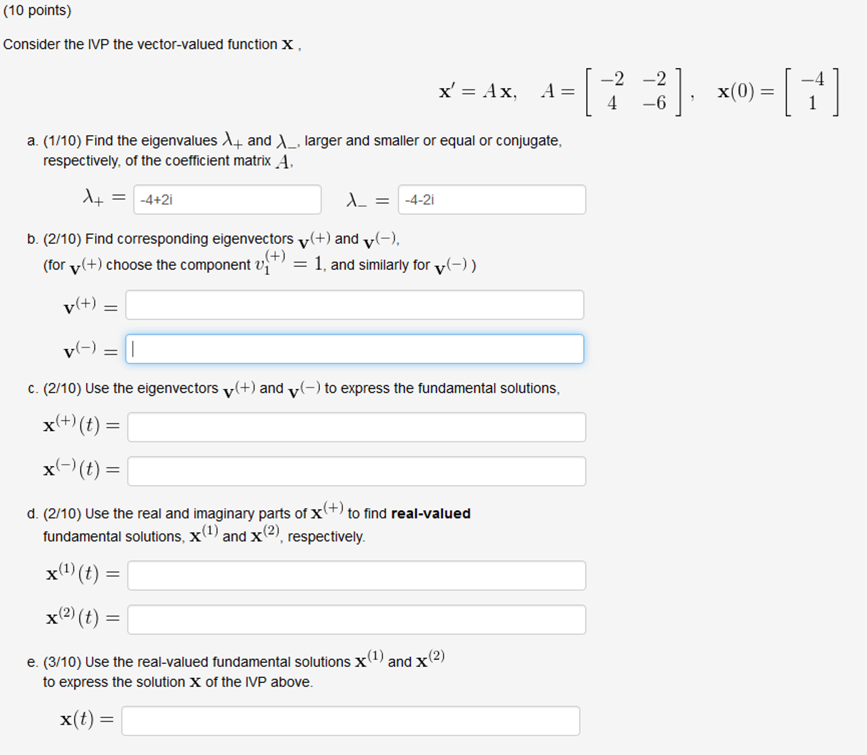Select the x(1)(t) real-valued solution field

pyautogui.click(x=356, y=575)
